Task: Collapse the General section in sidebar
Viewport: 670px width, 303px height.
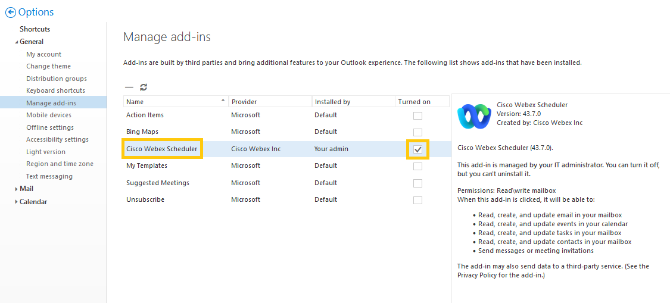Action: [17, 42]
